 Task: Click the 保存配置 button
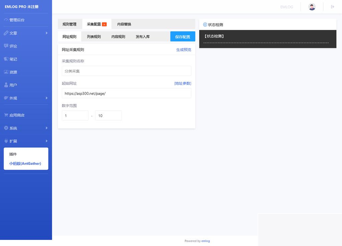182,37
